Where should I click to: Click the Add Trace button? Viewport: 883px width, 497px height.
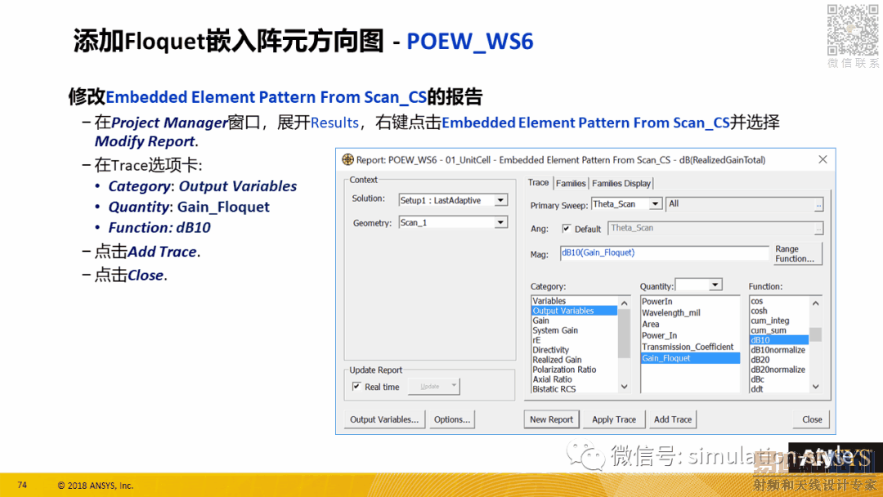coord(672,419)
